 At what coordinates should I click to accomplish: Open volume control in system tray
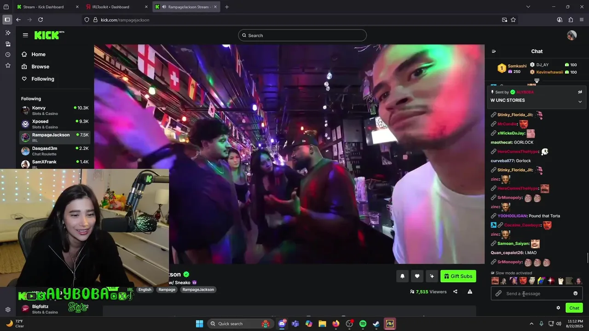tap(559, 324)
